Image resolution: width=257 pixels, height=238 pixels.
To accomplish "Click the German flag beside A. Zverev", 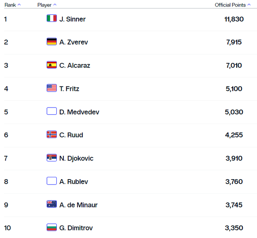I will point(52,42).
